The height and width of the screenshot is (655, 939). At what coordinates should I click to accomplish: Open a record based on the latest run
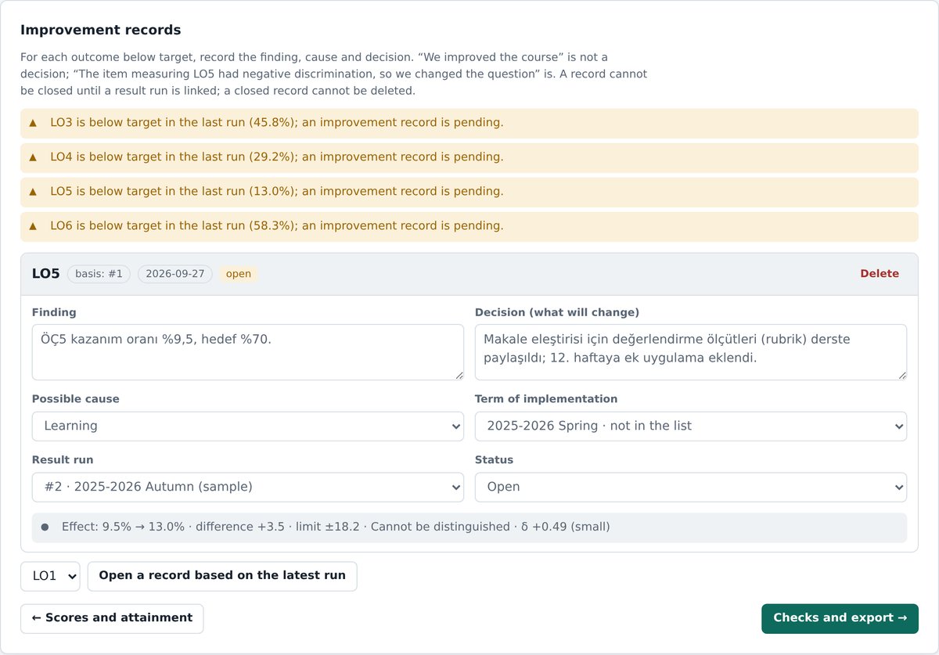(x=222, y=576)
